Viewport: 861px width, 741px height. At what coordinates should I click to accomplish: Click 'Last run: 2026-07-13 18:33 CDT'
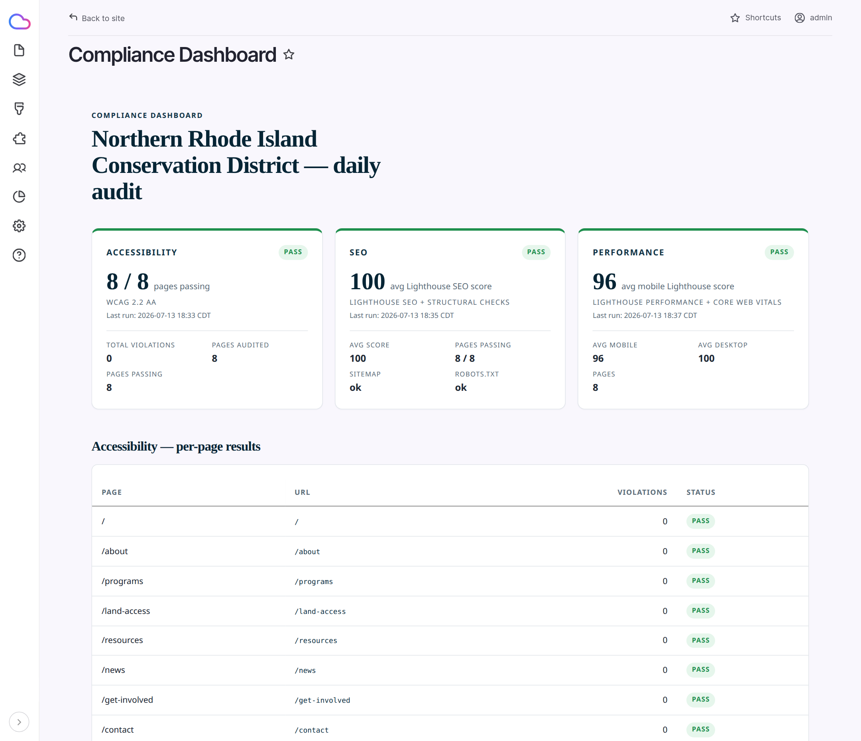pos(158,315)
